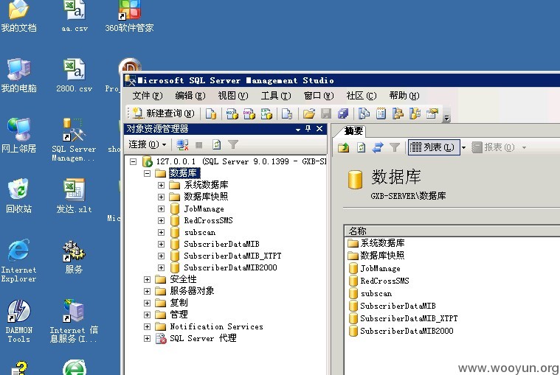Select 服务器对象 in the tree

point(192,291)
